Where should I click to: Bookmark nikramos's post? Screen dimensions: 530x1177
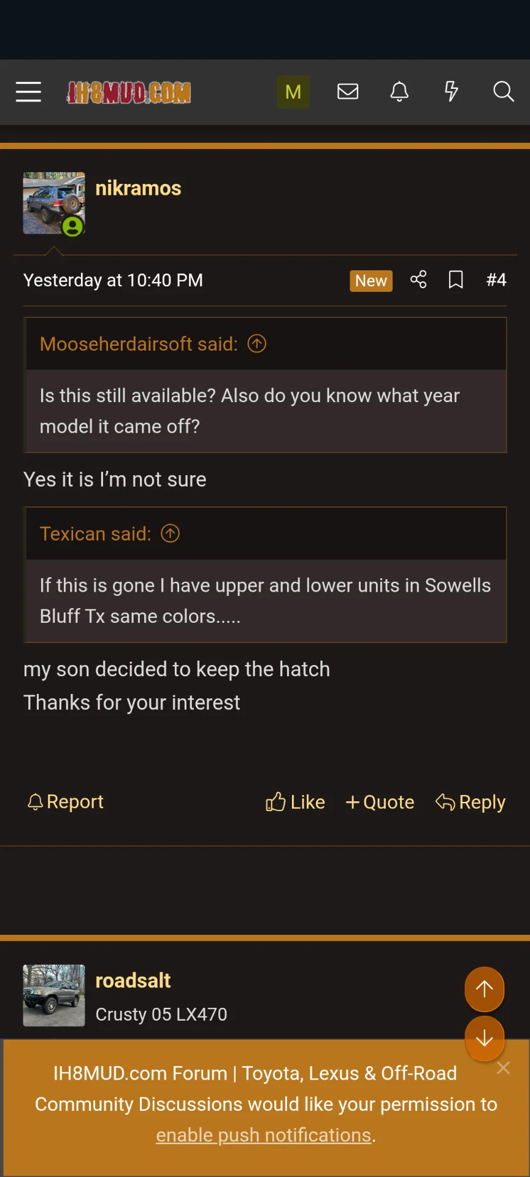coord(456,280)
